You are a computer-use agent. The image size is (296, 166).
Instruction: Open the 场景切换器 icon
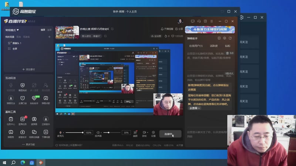pos(34,134)
